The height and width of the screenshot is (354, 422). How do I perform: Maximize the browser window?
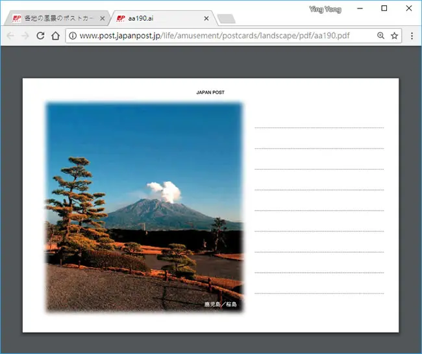click(x=384, y=8)
